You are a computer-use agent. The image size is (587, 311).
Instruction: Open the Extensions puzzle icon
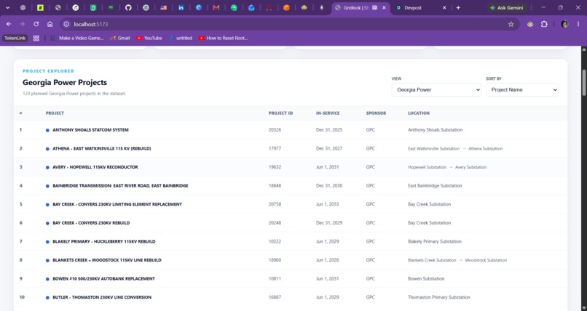[x=544, y=24]
